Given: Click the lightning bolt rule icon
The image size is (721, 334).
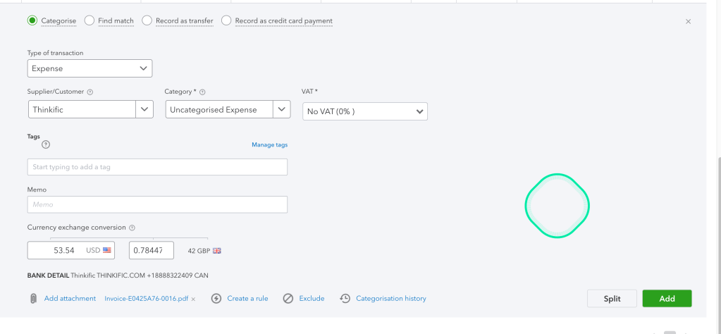Looking at the screenshot, I should pos(216,299).
